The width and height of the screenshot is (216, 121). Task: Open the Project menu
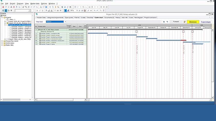tap(12, 4)
